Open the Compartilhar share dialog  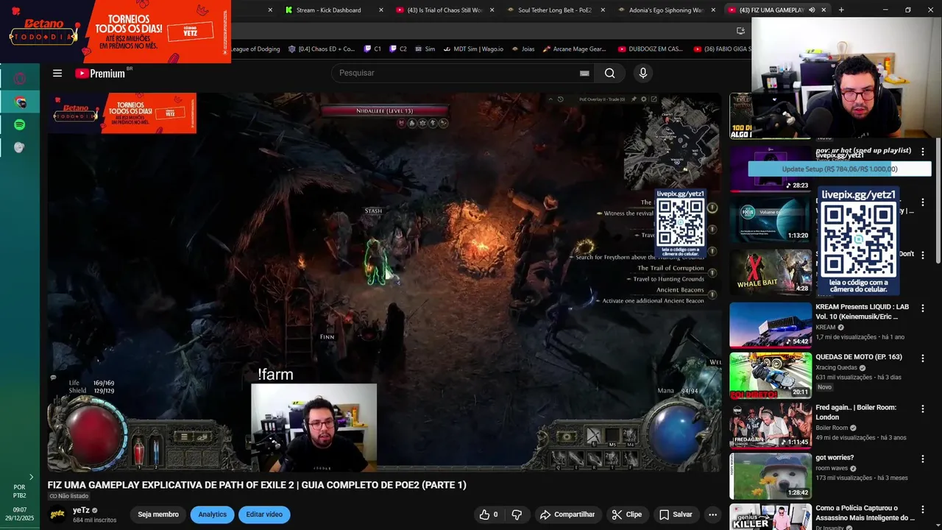coord(566,515)
